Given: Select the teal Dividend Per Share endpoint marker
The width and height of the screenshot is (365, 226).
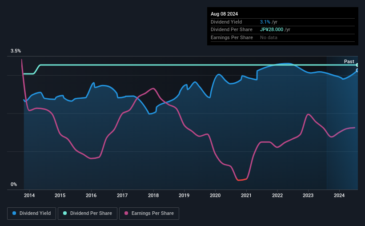Looking at the screenshot, I should pyautogui.click(x=357, y=65).
